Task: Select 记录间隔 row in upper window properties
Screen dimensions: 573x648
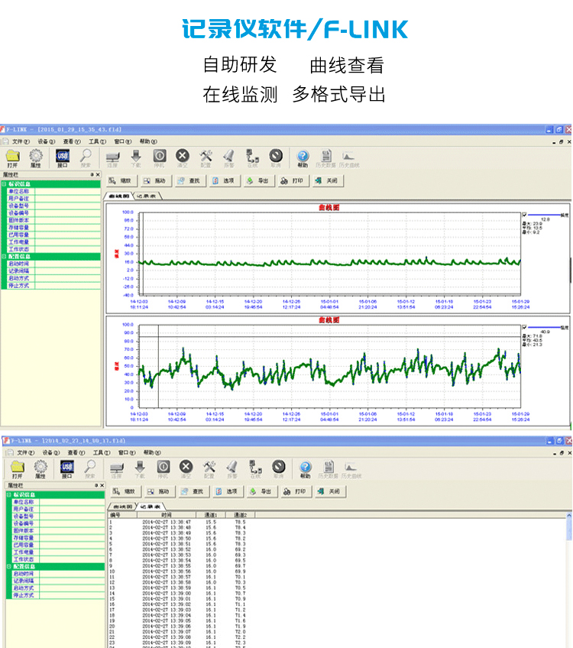Action: coord(53,271)
